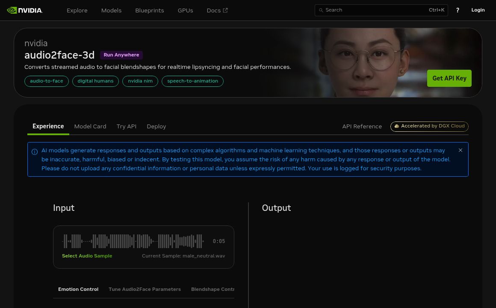Click the Accelerated by DGX Cloud badge
This screenshot has height=308, width=496.
pyautogui.click(x=429, y=126)
